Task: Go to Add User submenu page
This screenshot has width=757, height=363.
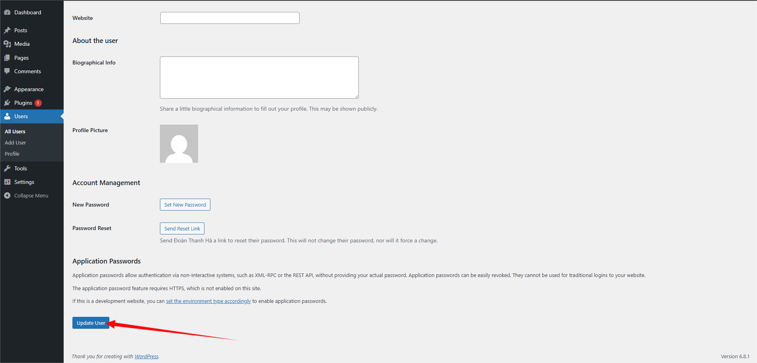Action: coord(15,142)
